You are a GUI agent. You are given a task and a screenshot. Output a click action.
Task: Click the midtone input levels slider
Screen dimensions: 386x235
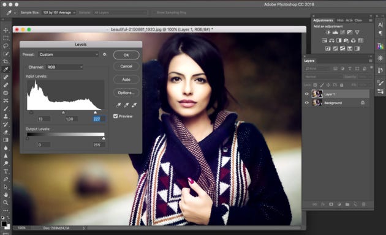[63, 113]
